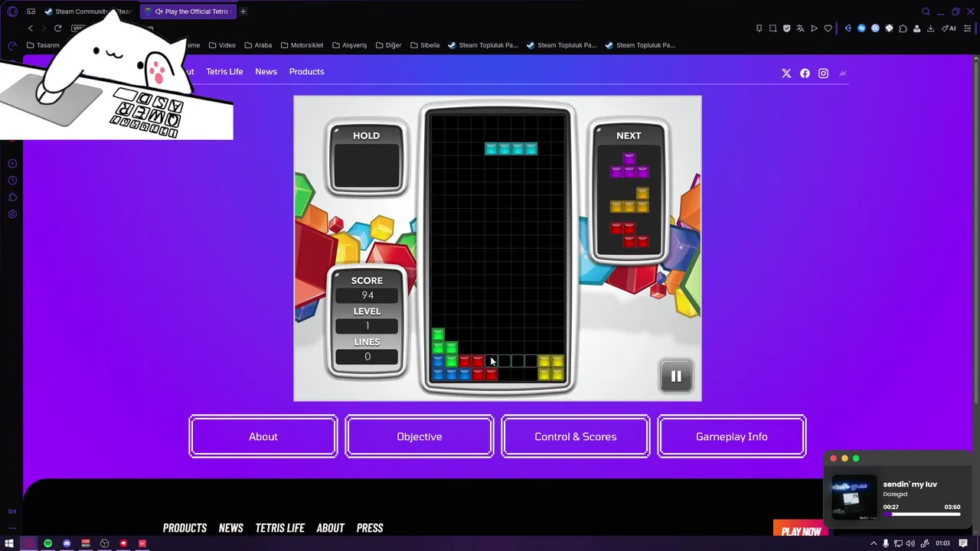Open the About info box
980x551 pixels.
click(263, 436)
